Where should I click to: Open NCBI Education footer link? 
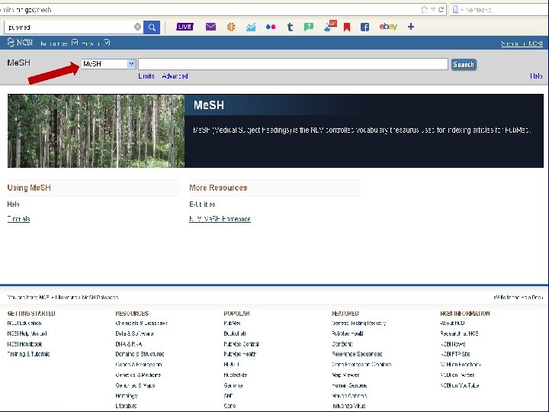[24, 323]
